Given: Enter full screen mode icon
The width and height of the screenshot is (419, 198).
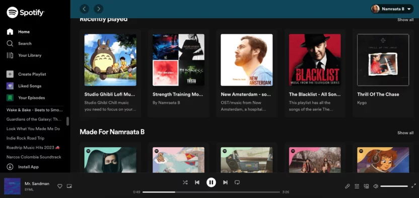Looking at the screenshot, I should pos(413,186).
